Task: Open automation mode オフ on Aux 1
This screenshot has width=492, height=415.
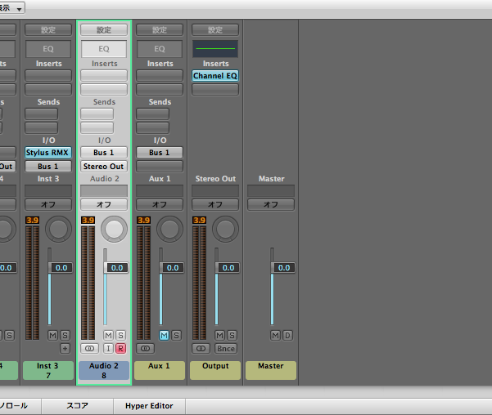Action: 160,204
